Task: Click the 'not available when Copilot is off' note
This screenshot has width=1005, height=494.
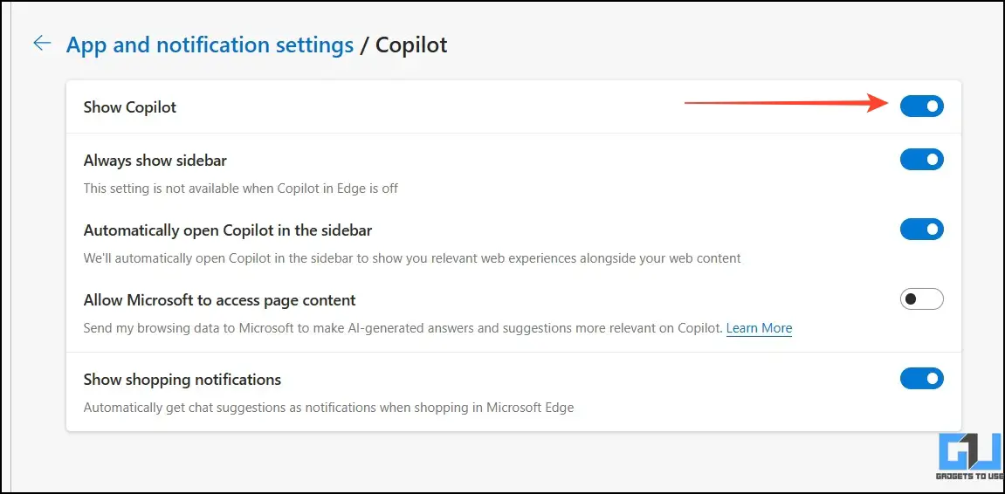Action: (241, 189)
